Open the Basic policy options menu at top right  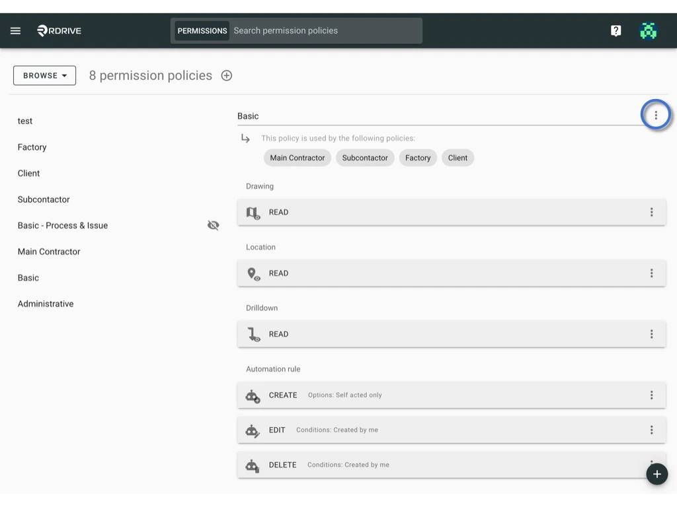[x=656, y=114]
